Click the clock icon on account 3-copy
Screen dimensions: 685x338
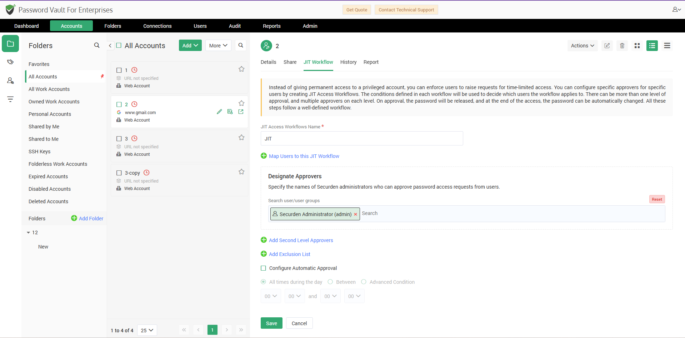click(146, 173)
